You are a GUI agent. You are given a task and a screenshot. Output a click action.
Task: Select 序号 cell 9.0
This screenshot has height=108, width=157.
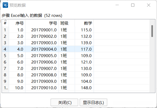[x=17, y=81]
